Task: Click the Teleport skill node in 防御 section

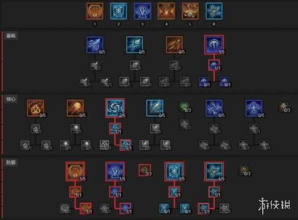Action: pos(115,172)
